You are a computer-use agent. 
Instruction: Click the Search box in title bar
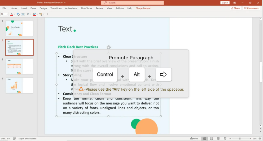(133, 3)
